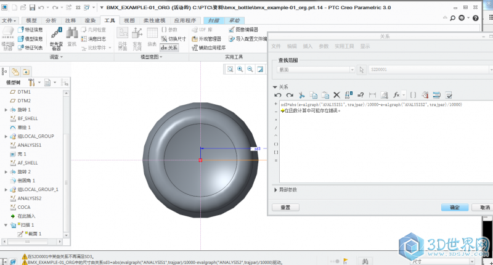Switch to the 模型 ribbon tab

coord(31,20)
